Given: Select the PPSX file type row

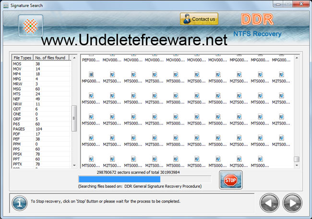Looking at the screenshot, I should [x=41, y=154].
